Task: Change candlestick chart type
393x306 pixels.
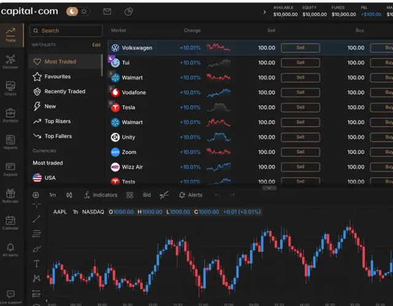Action: click(x=69, y=195)
